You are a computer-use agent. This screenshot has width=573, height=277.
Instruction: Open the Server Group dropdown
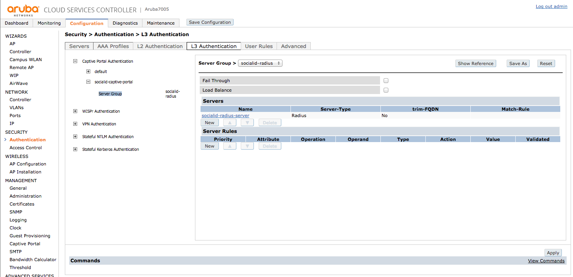coord(260,63)
